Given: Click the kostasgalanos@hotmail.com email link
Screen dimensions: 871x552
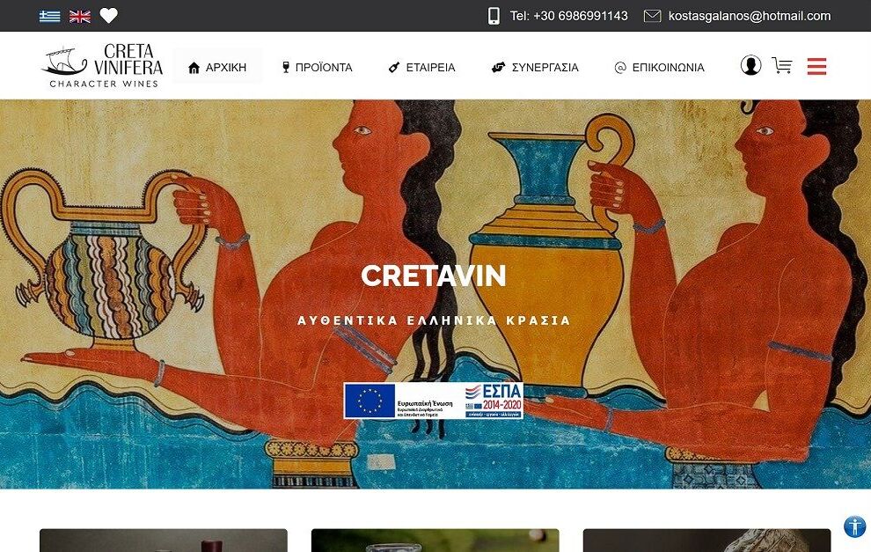Looking at the screenshot, I should click(x=750, y=16).
